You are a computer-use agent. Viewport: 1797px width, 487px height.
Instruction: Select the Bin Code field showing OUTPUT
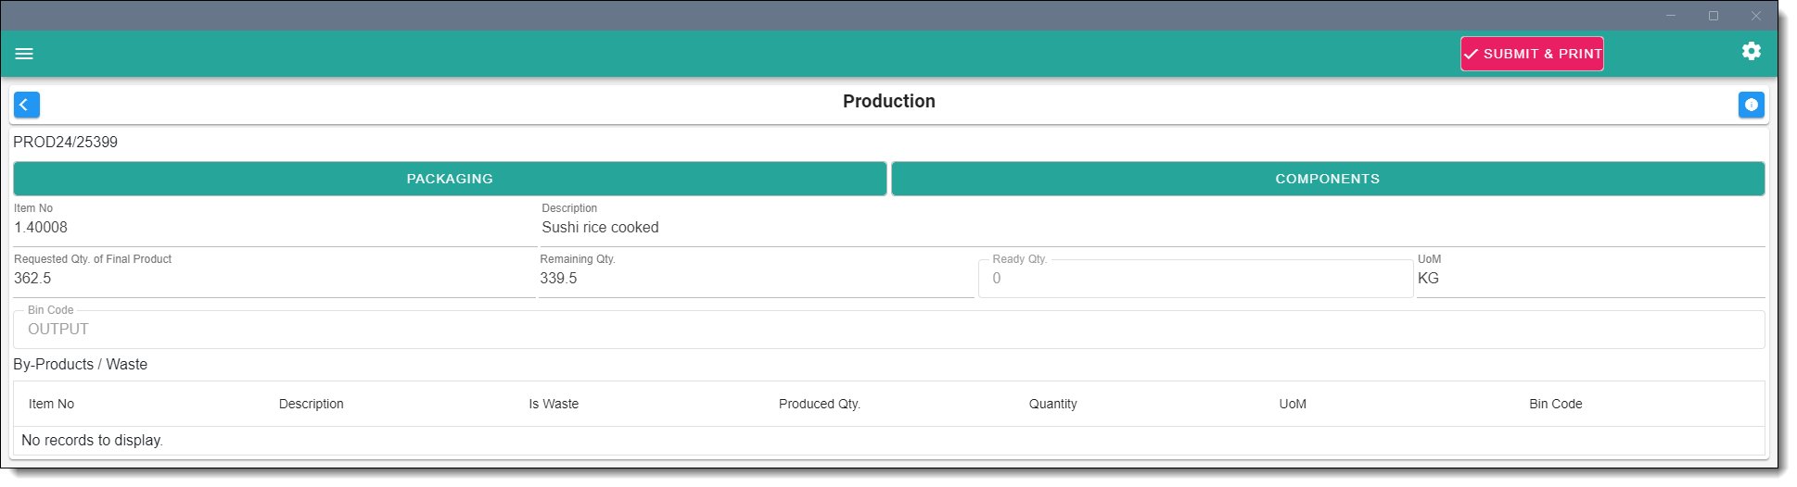click(887, 330)
